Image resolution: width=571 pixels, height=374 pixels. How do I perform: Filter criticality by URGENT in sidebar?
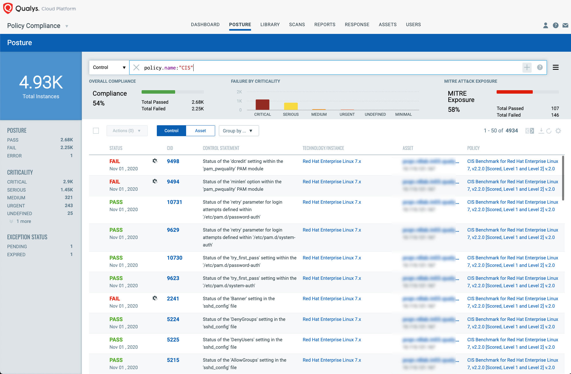coord(40,206)
